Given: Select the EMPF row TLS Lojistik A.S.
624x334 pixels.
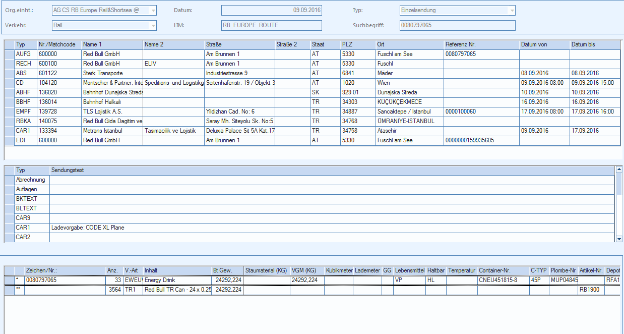Looking at the screenshot, I should click(x=311, y=112).
